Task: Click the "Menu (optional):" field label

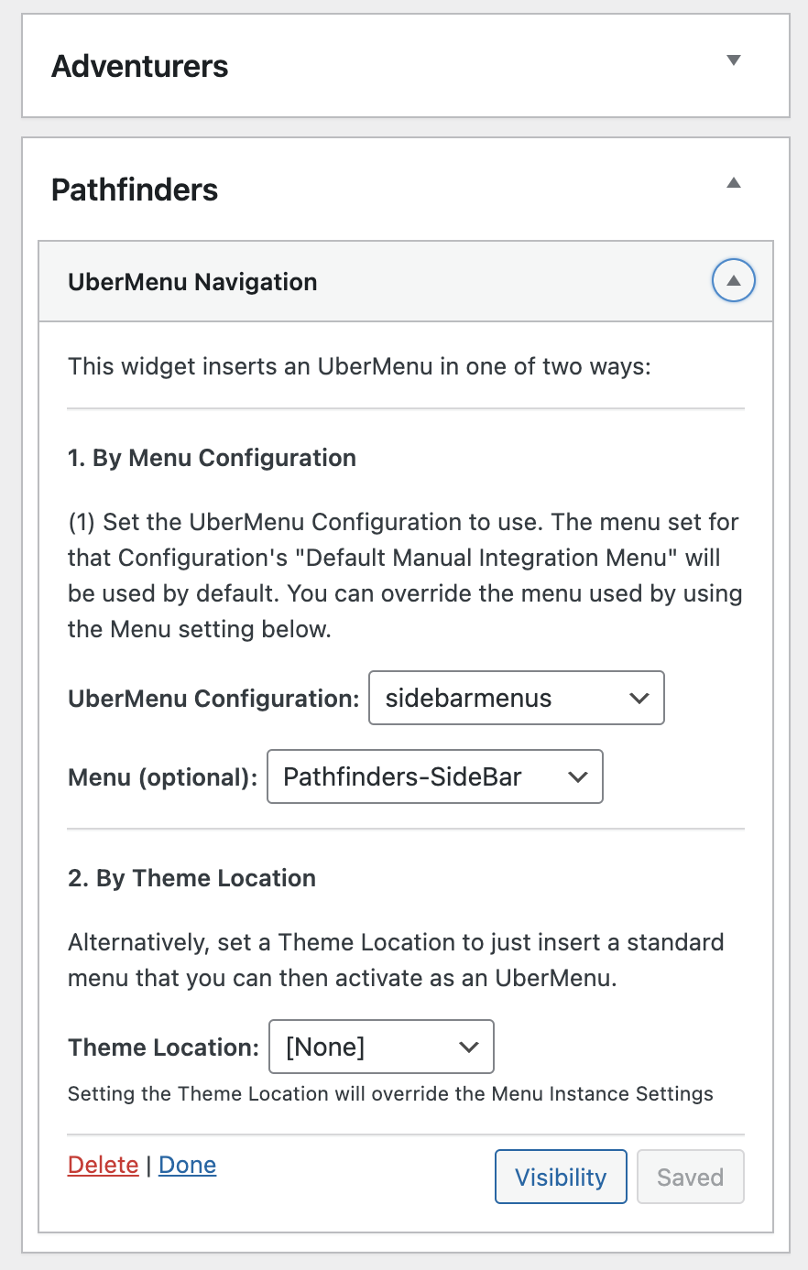Action: pyautogui.click(x=162, y=777)
